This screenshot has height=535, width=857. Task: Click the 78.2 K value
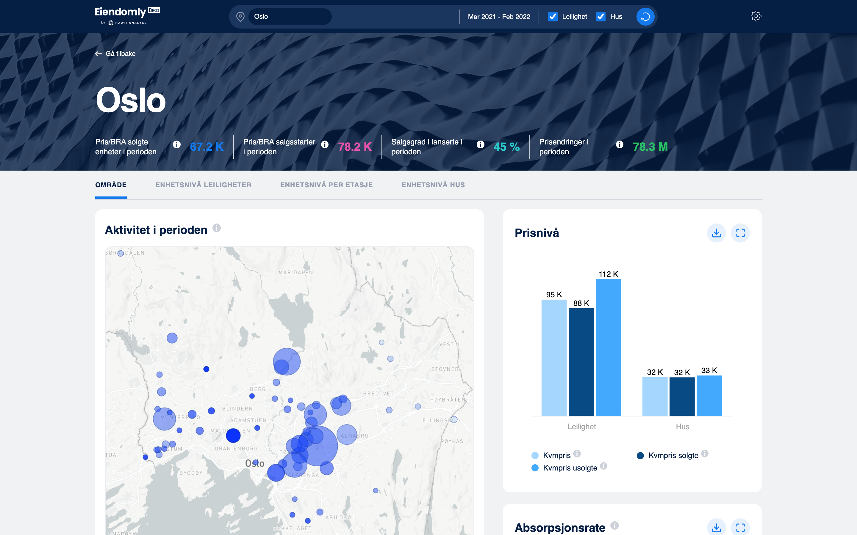355,147
